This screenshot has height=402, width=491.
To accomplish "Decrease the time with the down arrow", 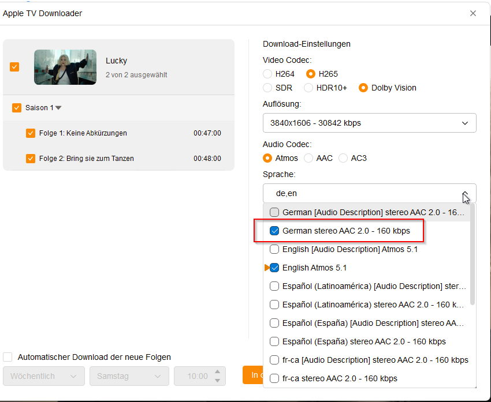I will (x=218, y=381).
